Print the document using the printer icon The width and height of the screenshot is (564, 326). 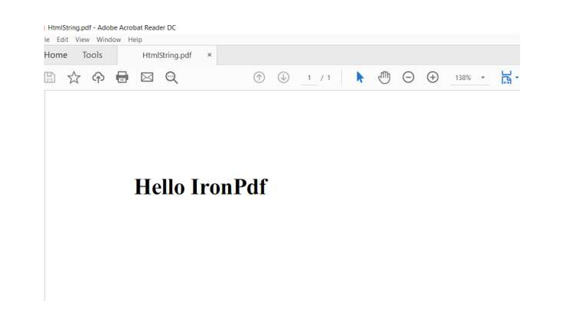pos(122,77)
